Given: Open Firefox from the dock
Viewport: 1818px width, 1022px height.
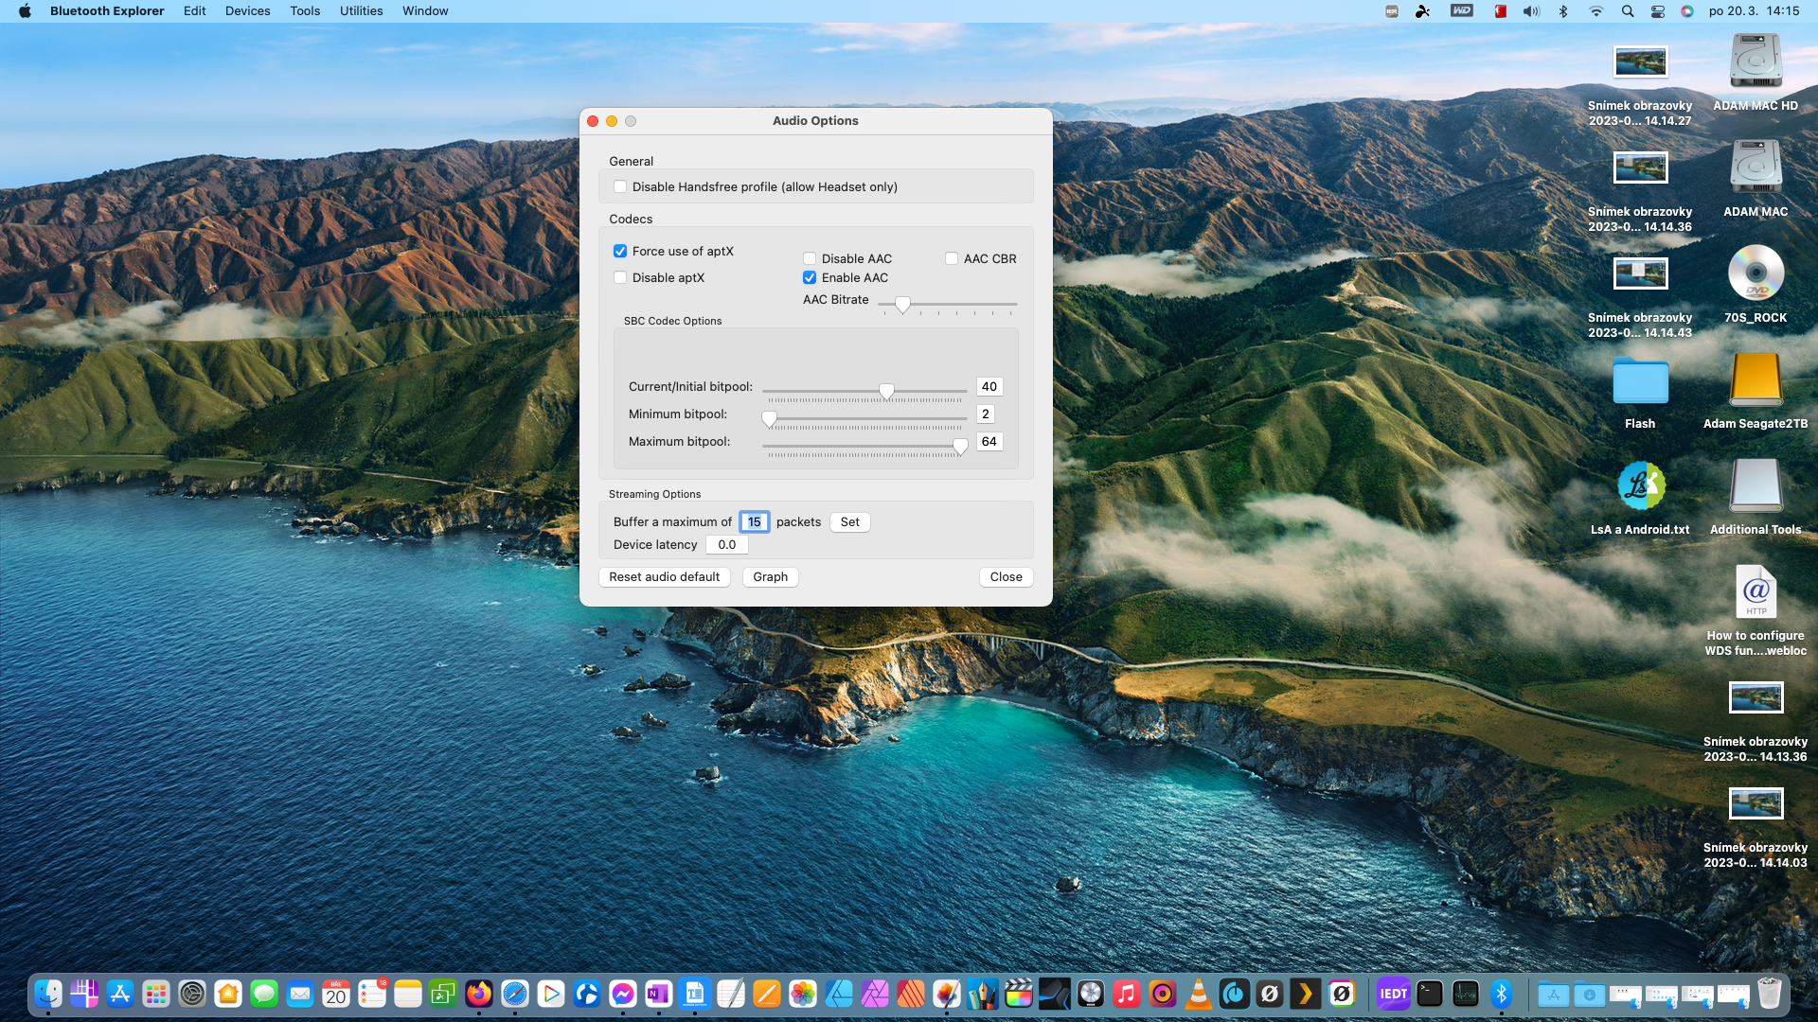Looking at the screenshot, I should 479,994.
